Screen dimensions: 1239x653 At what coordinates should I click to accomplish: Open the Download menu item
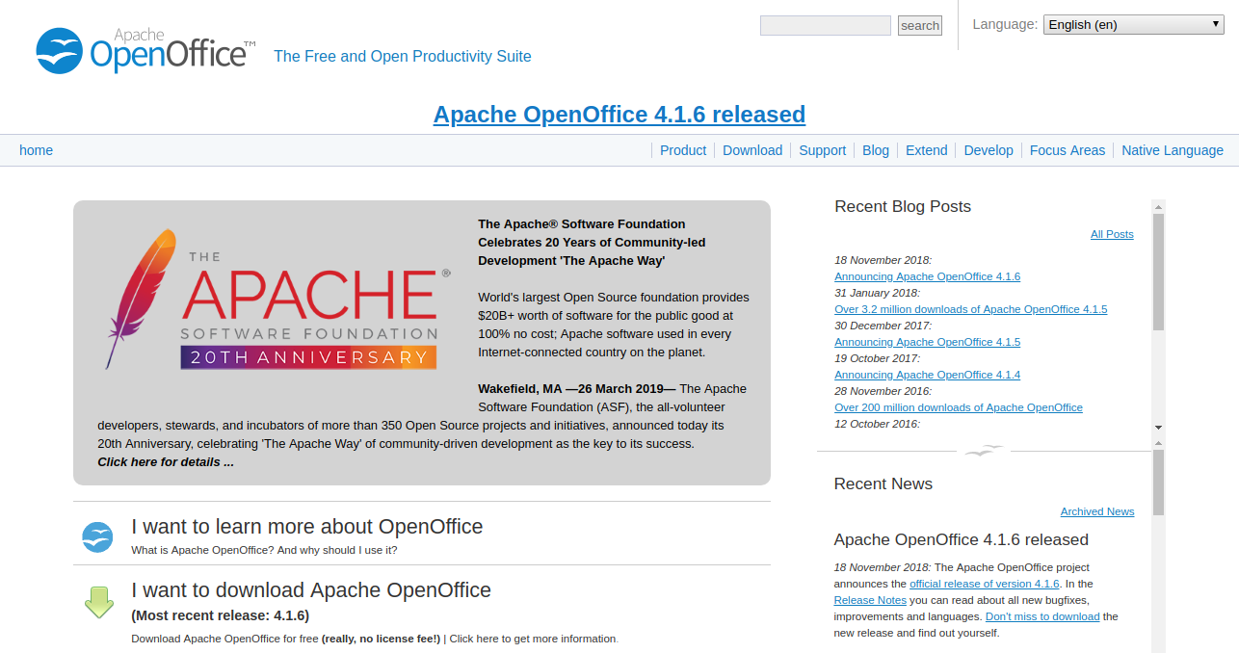click(x=752, y=150)
